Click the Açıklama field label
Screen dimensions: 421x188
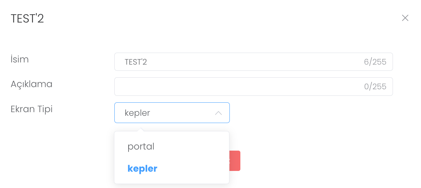tap(32, 84)
